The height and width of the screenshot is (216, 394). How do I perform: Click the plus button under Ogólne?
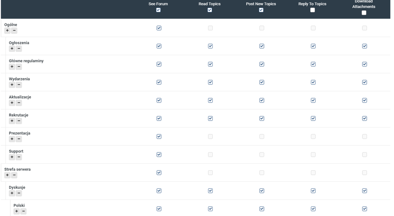pos(7,31)
